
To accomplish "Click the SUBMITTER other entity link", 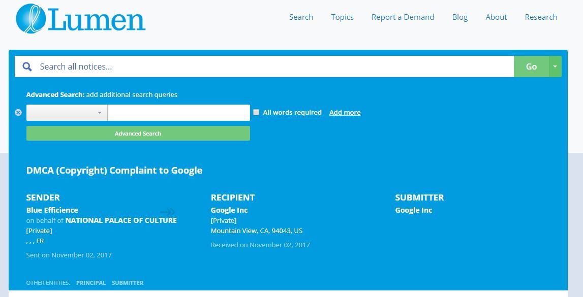I will (128, 283).
